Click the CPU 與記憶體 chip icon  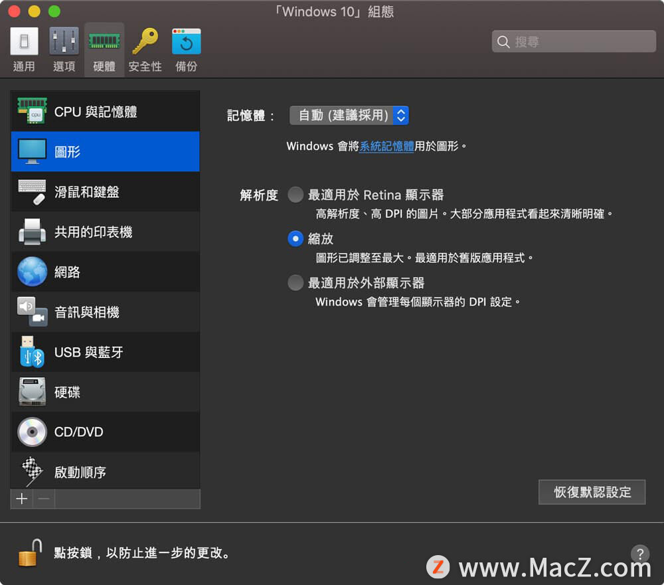[x=32, y=111]
